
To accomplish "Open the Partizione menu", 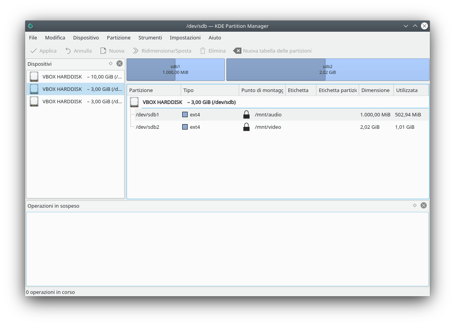I will coord(118,38).
